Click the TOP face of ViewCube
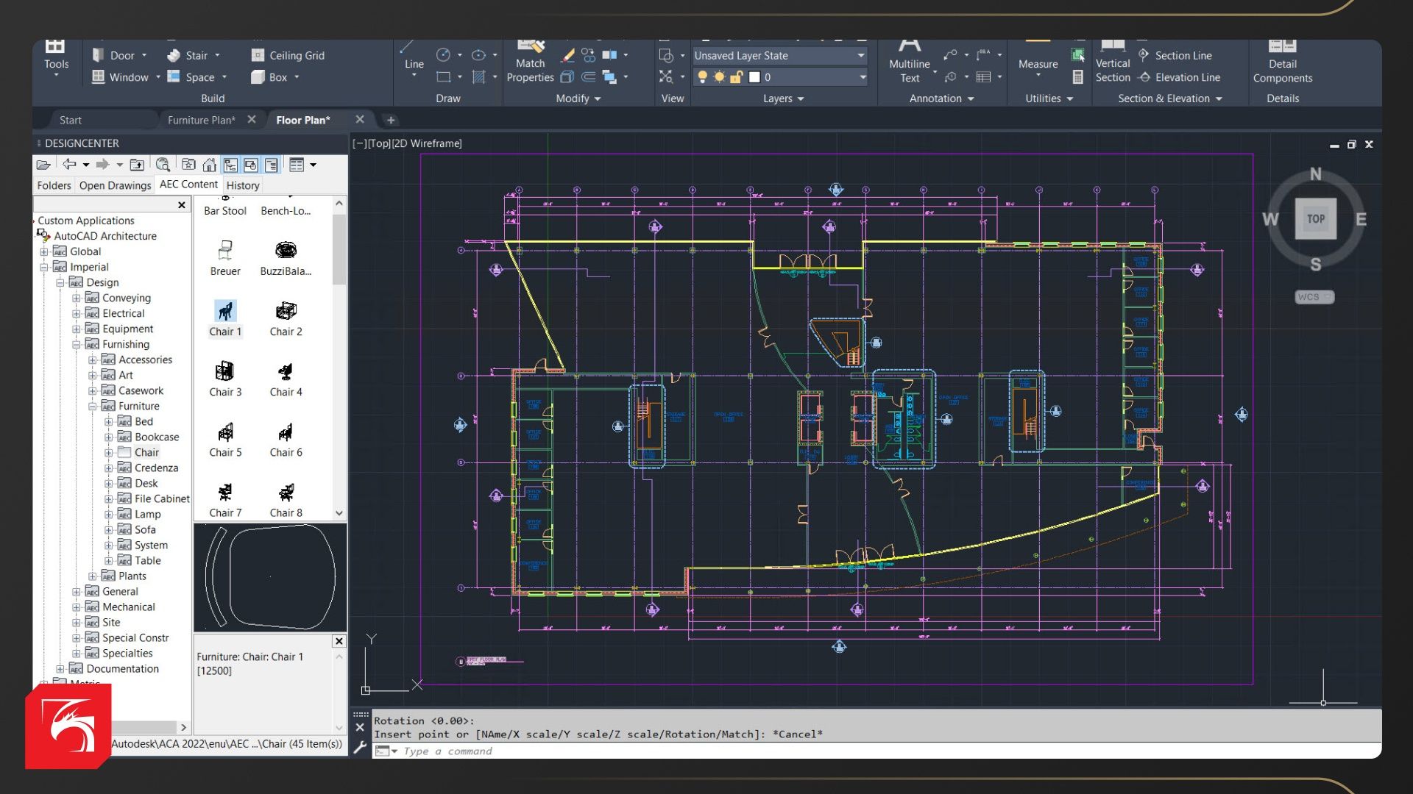1413x794 pixels. tap(1315, 219)
